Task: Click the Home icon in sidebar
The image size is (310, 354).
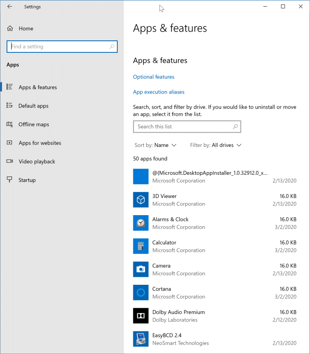Action: click(x=10, y=28)
